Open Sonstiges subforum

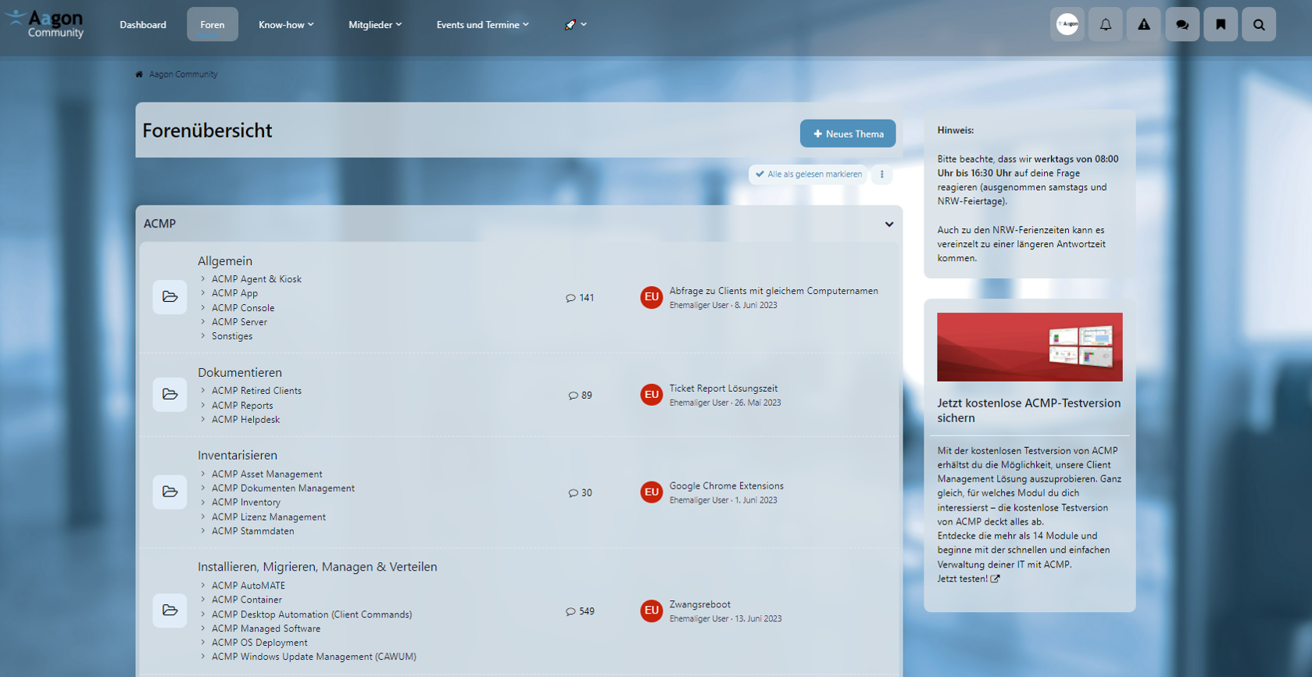point(232,336)
